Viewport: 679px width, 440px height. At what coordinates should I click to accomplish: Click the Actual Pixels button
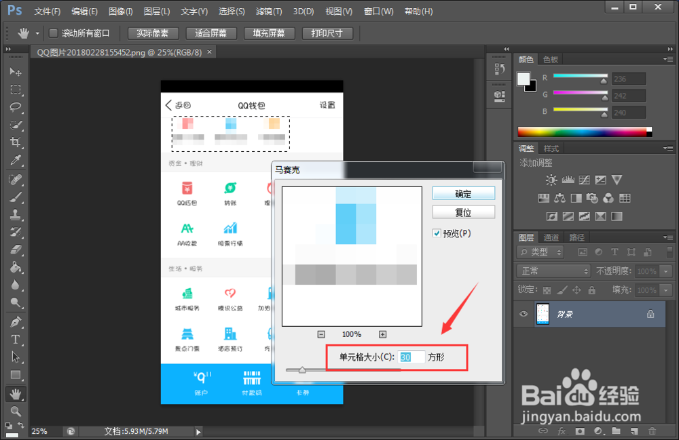153,33
